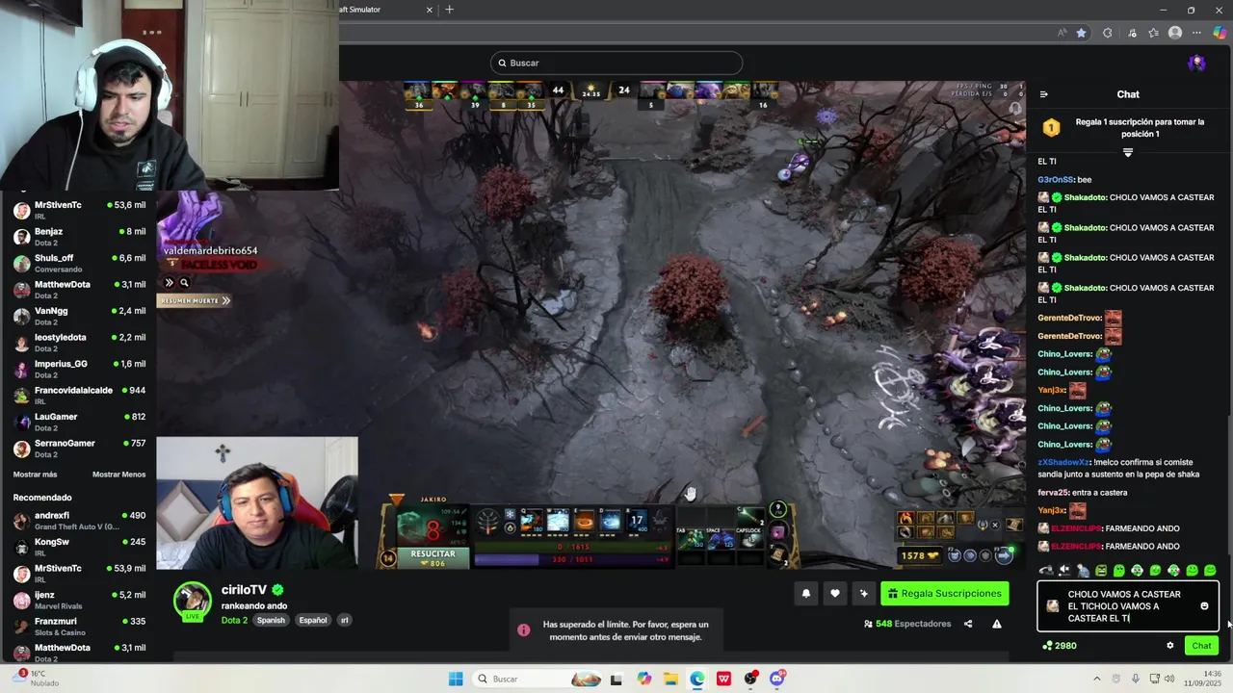Click the ciriloTV channel name
The width and height of the screenshot is (1233, 693).
tap(244, 590)
